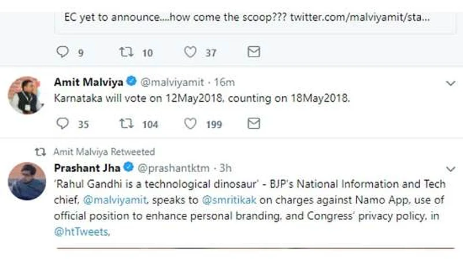Image resolution: width=463 pixels, height=260 pixels.
Task: Open Prashant Jha's profile name link
Action: [x=87, y=168]
